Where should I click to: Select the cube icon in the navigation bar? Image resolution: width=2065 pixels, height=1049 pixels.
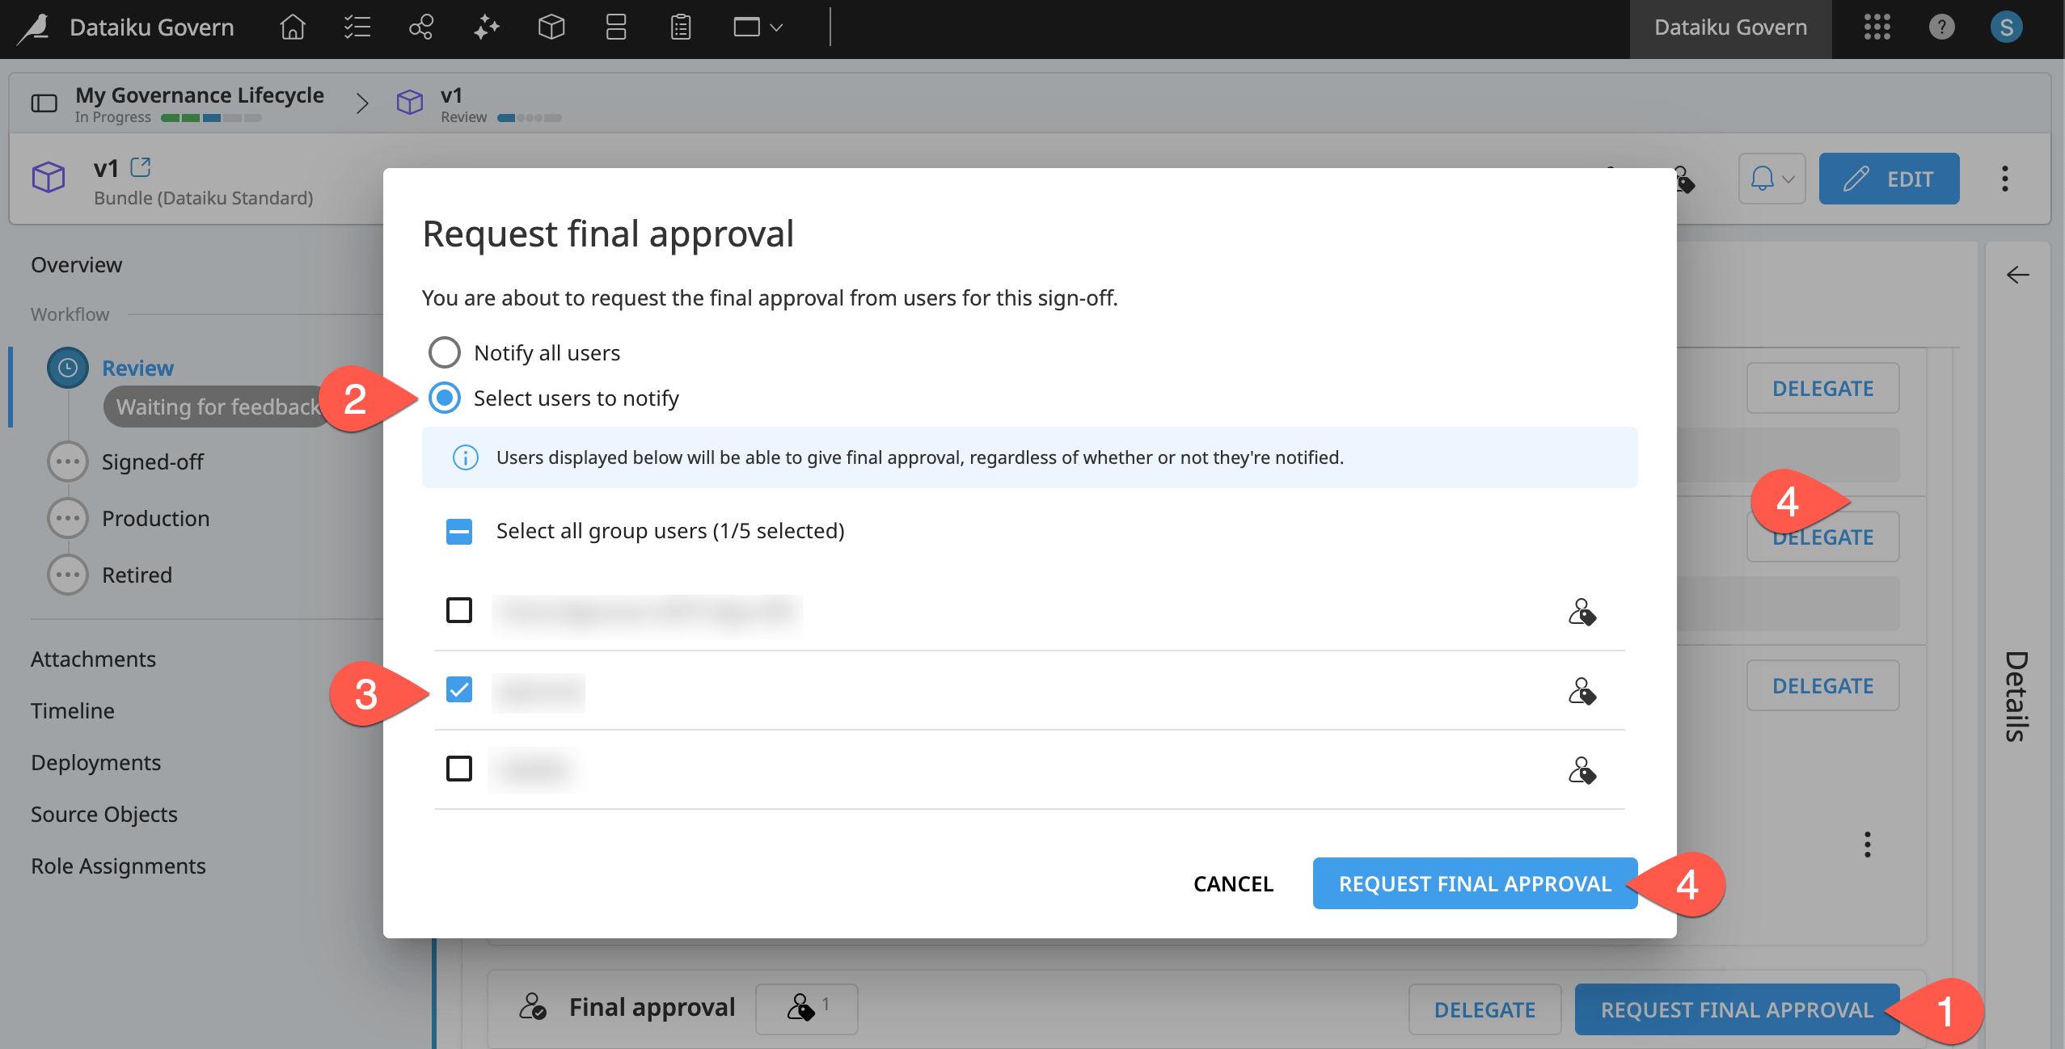551,27
